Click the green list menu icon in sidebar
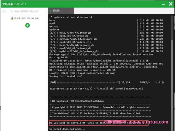 point(4,11)
